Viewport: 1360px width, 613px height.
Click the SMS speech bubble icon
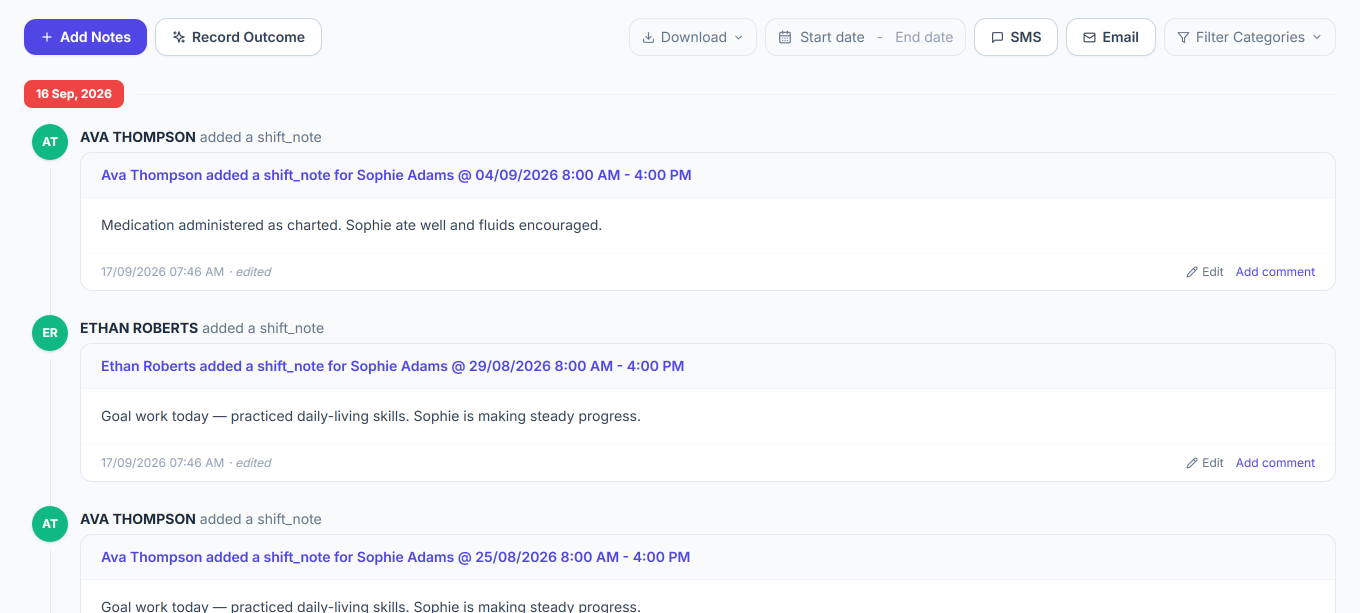(997, 37)
